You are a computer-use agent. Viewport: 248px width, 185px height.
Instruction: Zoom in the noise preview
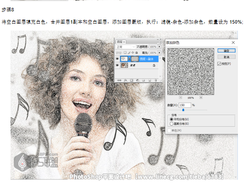(x=201, y=98)
